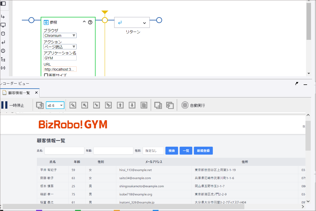Screen dimensions: 316x211
Task: Collapse the 参照 step with chevron
Action: pyautogui.click(x=84, y=22)
